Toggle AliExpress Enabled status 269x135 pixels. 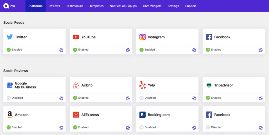point(81,127)
